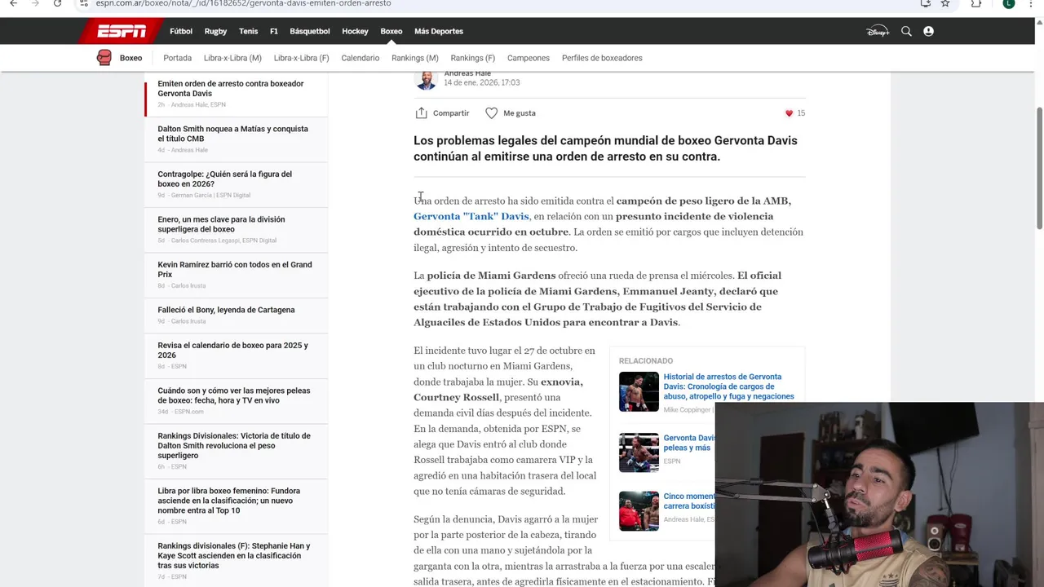Click the boxing glove icon
Viewport: 1044px width, 587px height.
[x=104, y=58]
